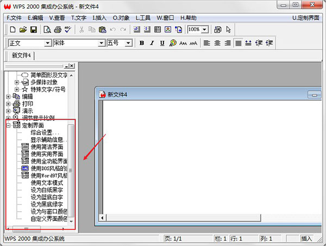Insert table using the grid icon

tap(158, 29)
